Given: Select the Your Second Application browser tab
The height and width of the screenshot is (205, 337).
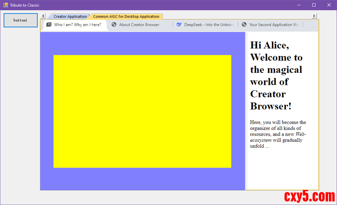Looking at the screenshot, I should (273, 25).
